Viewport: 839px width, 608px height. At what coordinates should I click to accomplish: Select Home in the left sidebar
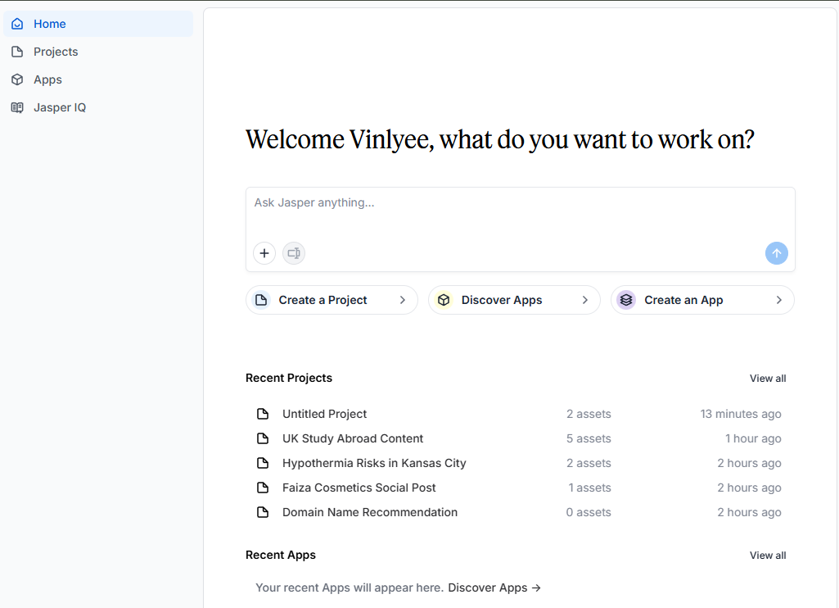(50, 24)
